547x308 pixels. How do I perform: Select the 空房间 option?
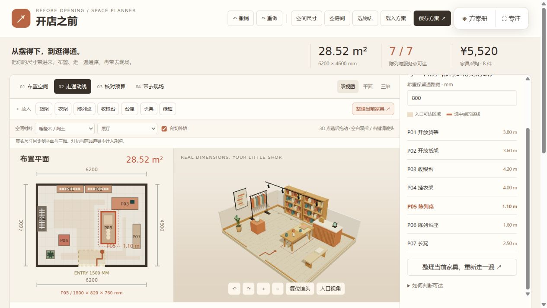(337, 19)
